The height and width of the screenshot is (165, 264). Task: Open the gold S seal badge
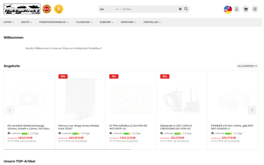(x=59, y=9)
